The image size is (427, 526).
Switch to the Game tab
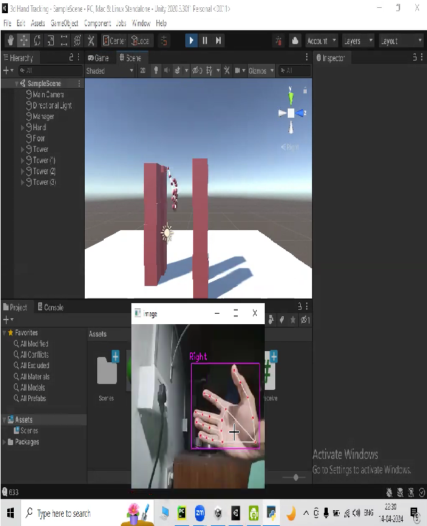99,58
